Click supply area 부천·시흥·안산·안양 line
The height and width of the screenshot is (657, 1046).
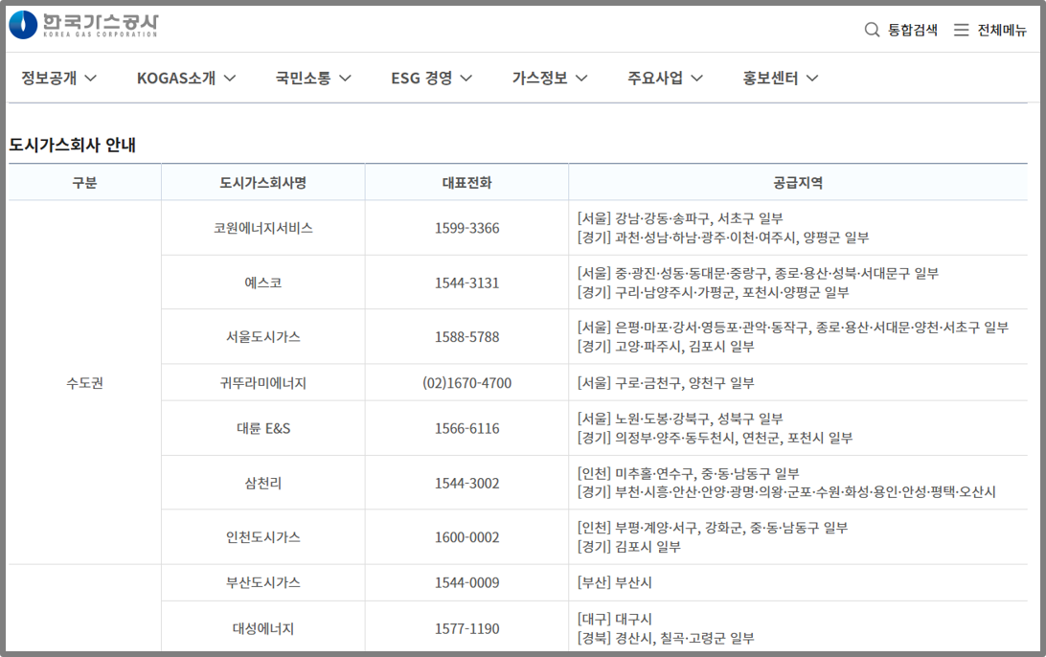(786, 492)
